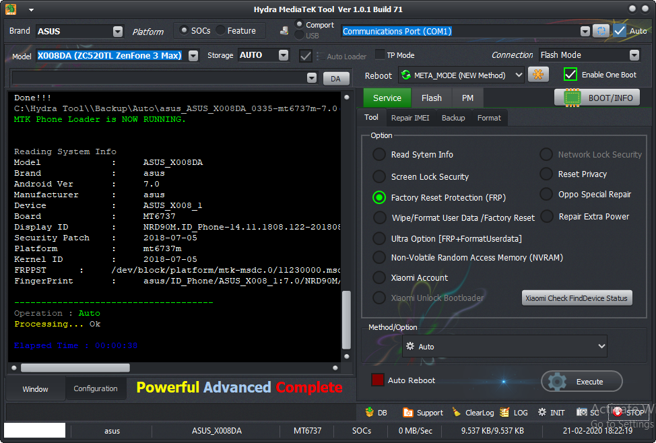Select Xiaomi Account option
The height and width of the screenshot is (443, 656).
[x=379, y=277]
